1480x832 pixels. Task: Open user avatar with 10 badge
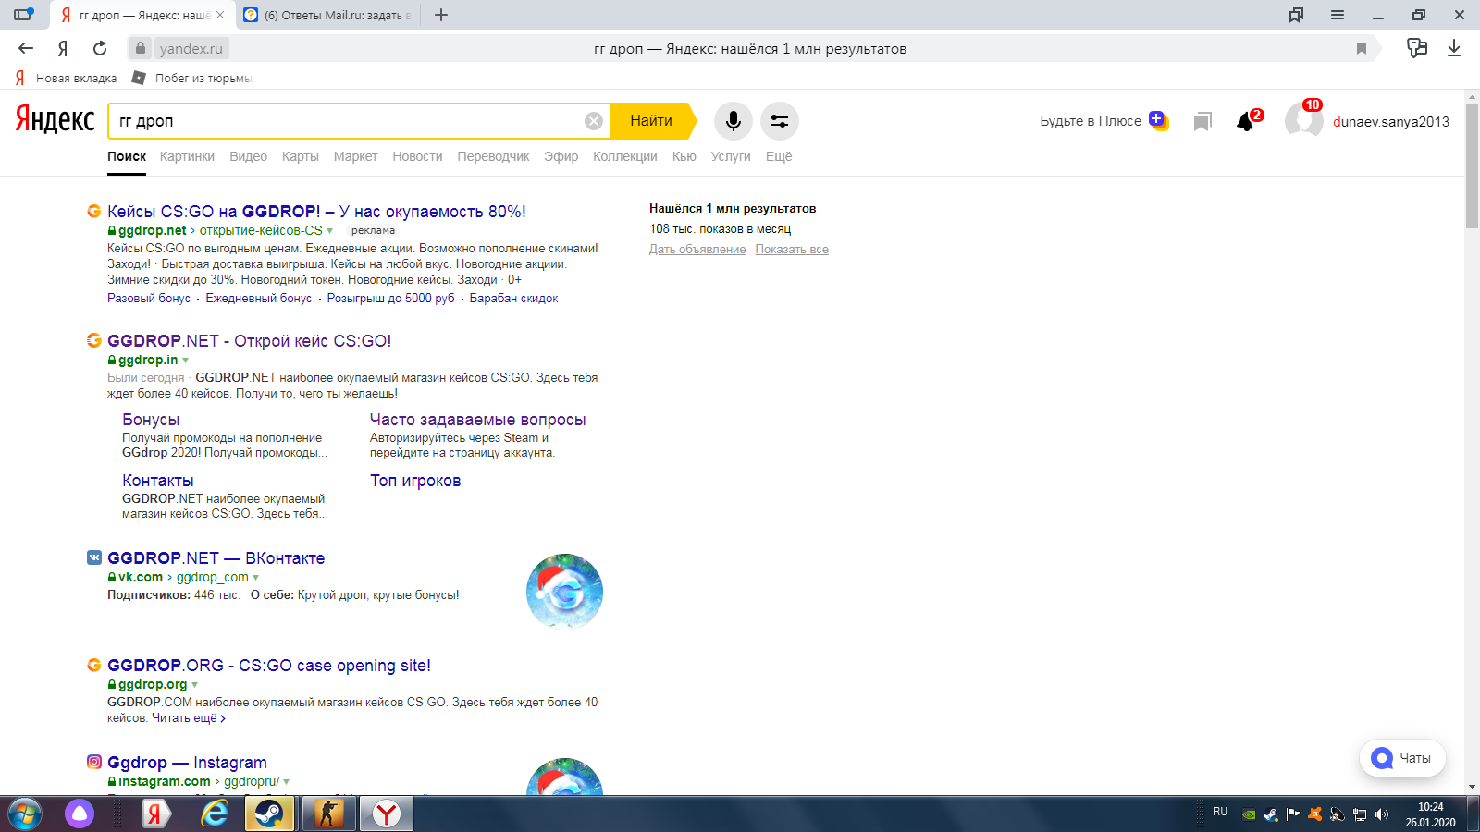pos(1303,120)
